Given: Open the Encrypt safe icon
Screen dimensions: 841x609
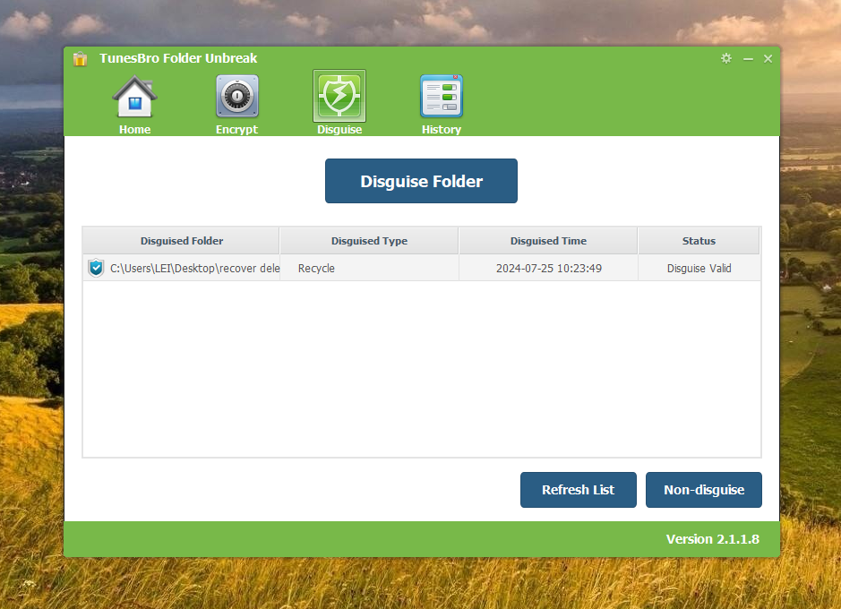Looking at the screenshot, I should (x=236, y=98).
